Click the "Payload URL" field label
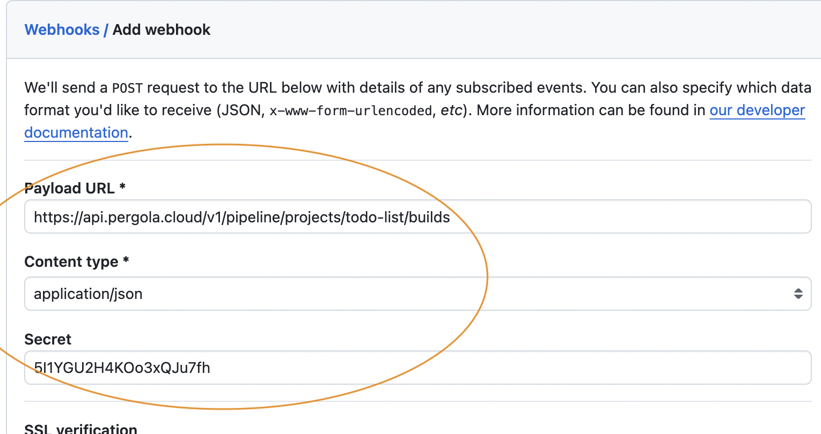The width and height of the screenshot is (821, 434). coord(70,189)
